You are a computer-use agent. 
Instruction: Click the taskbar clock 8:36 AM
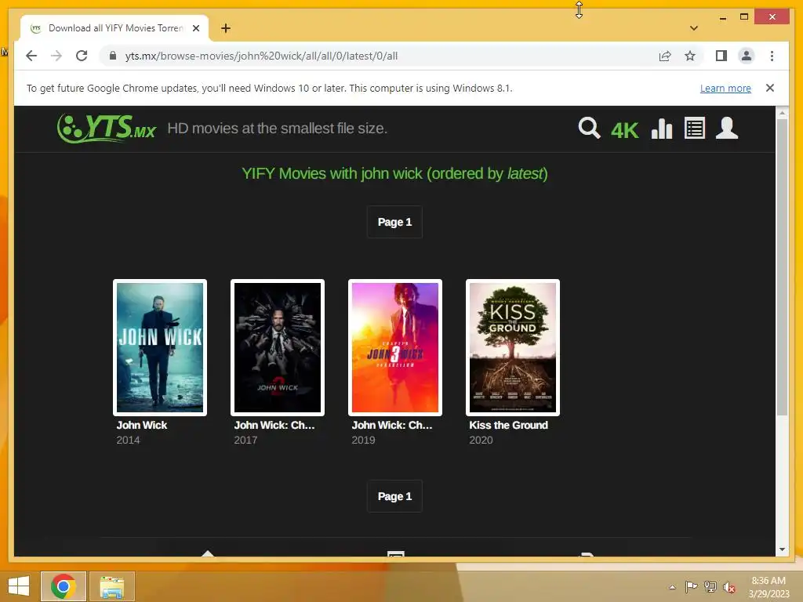[x=768, y=581]
